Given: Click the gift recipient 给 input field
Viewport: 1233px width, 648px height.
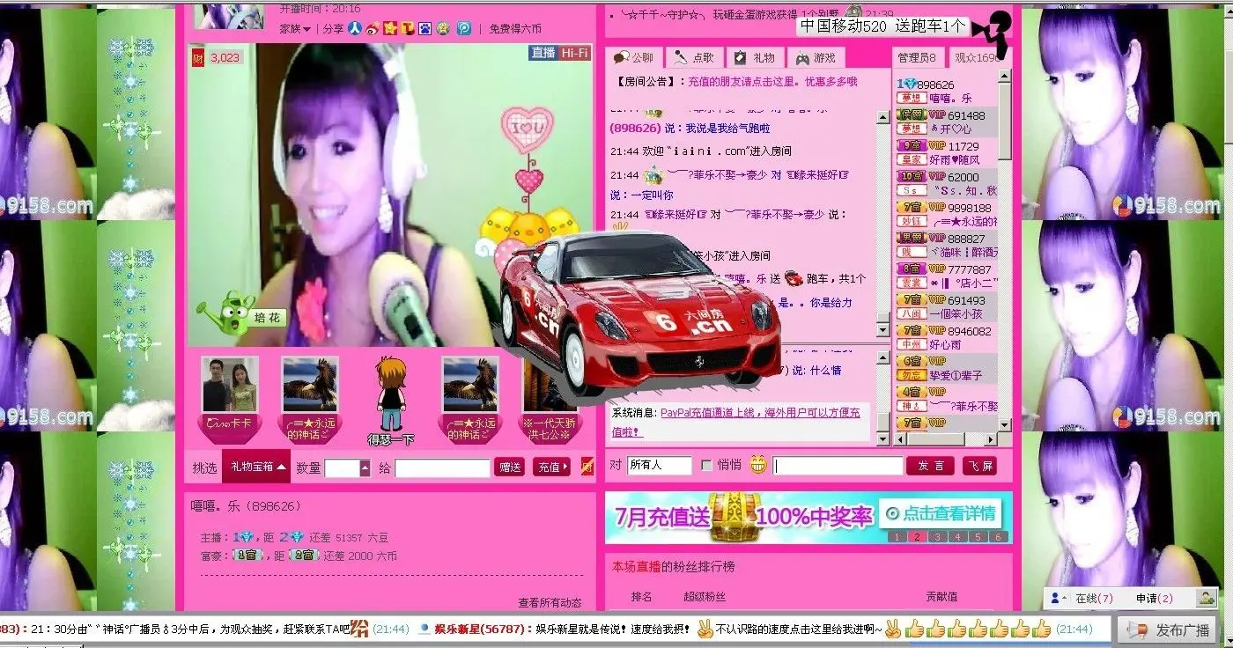Looking at the screenshot, I should 442,468.
